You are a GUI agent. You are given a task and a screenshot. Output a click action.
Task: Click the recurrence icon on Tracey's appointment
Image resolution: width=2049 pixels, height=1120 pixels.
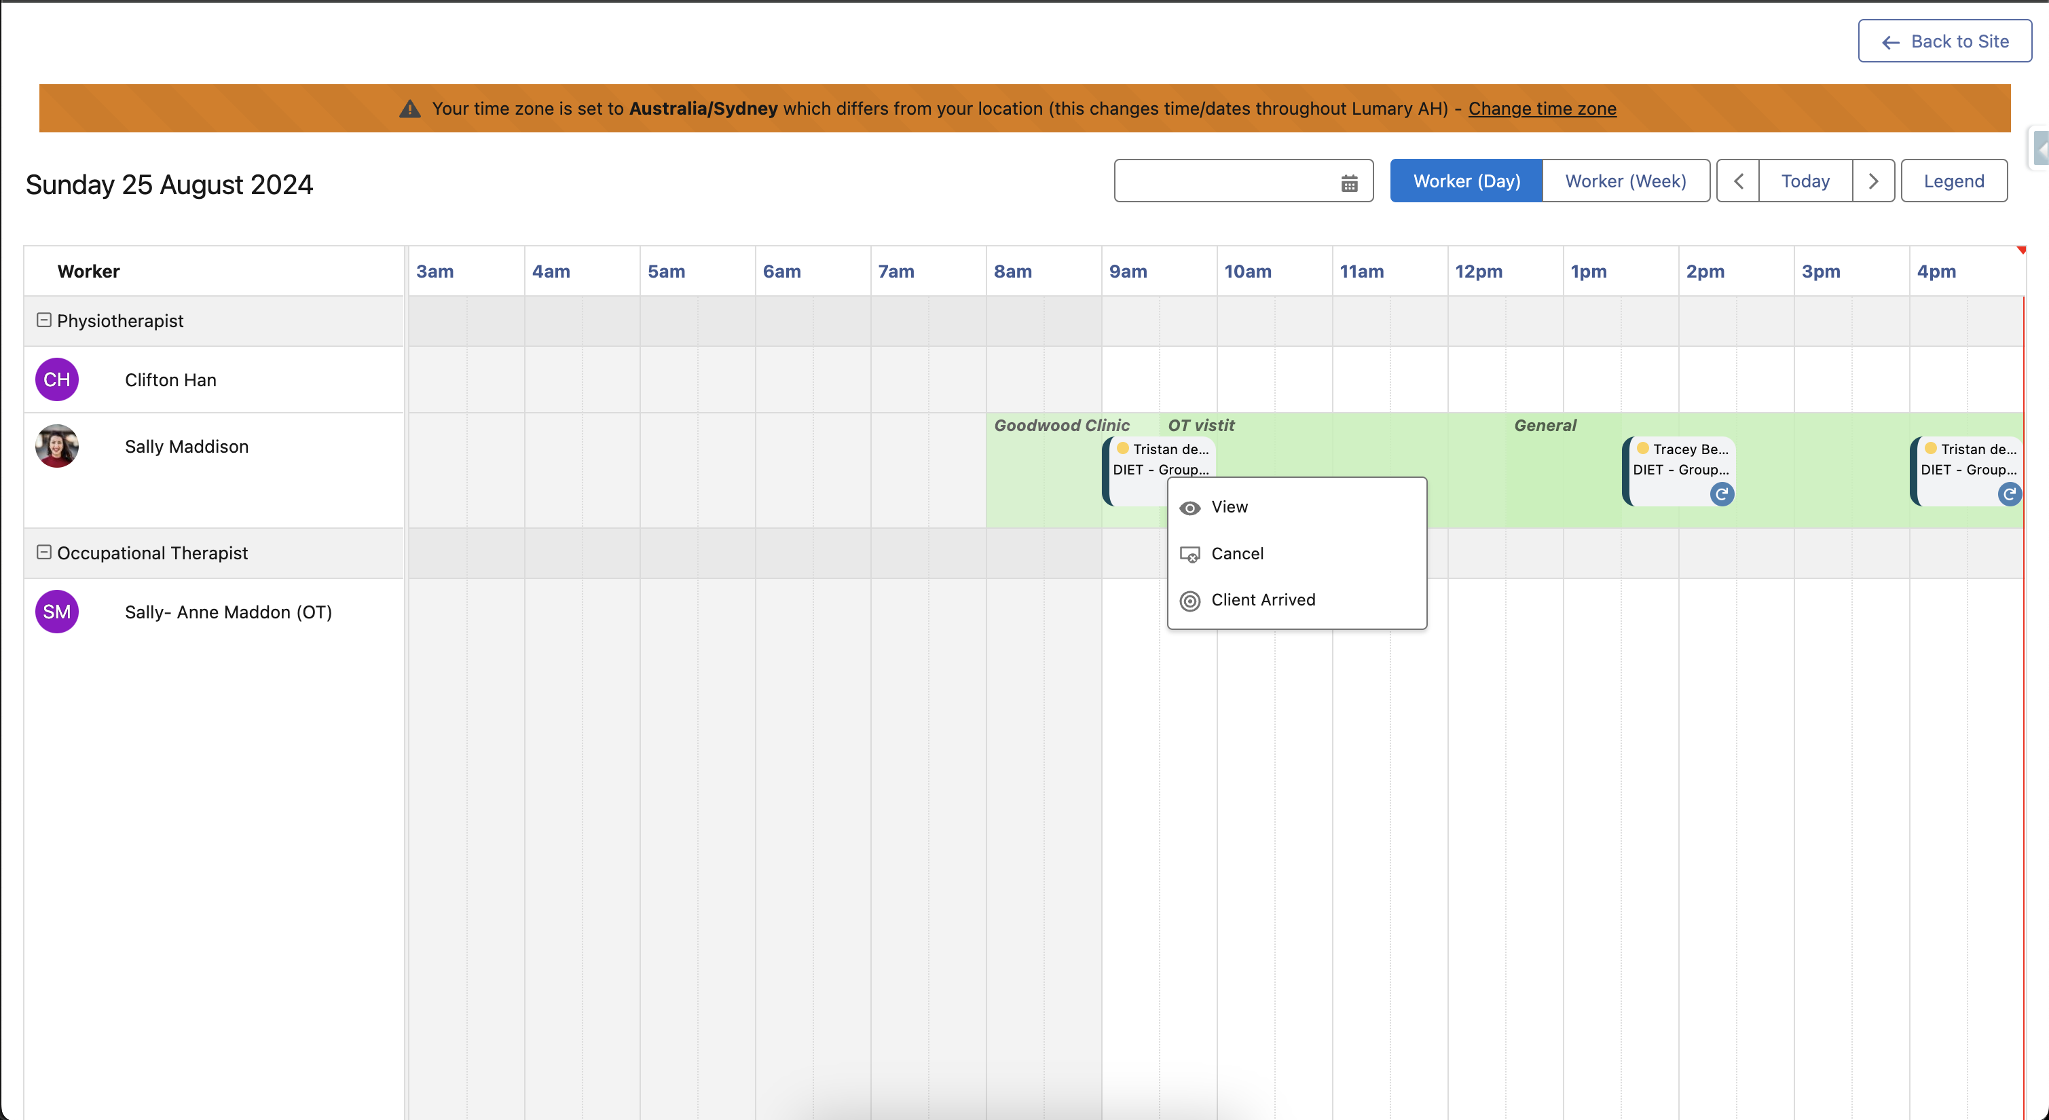pos(1722,494)
